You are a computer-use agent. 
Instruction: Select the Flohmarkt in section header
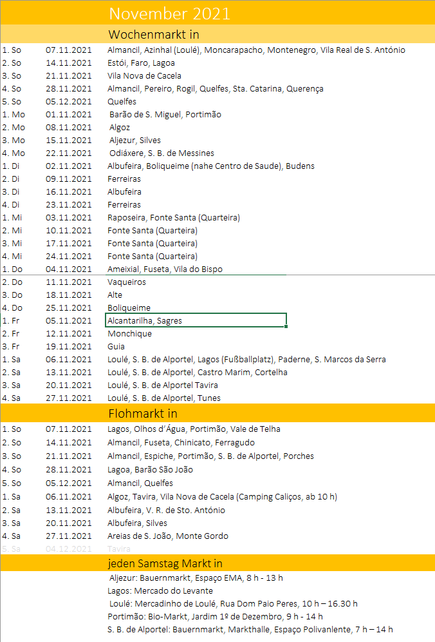(143, 413)
